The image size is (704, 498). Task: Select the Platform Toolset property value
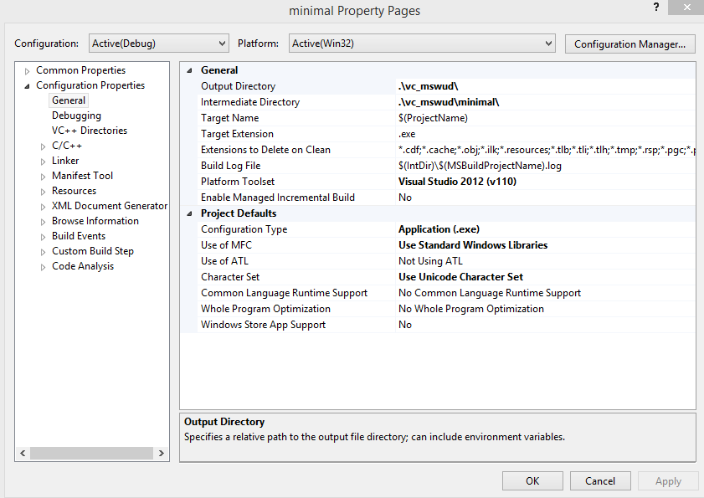coord(460,181)
